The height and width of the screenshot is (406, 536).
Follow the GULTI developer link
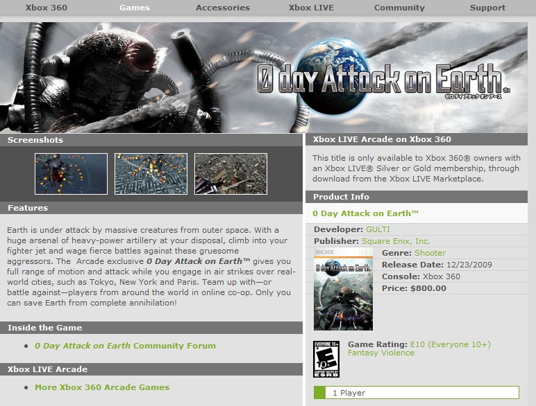(378, 229)
